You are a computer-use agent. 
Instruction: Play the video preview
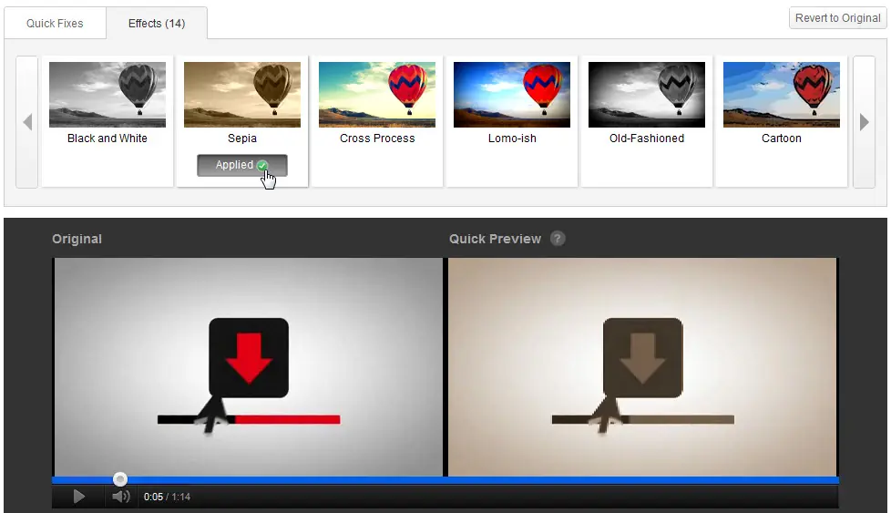pos(79,497)
